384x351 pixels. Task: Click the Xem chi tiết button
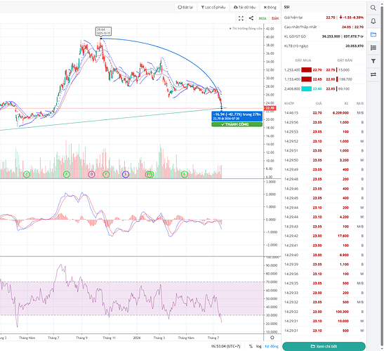324,346
